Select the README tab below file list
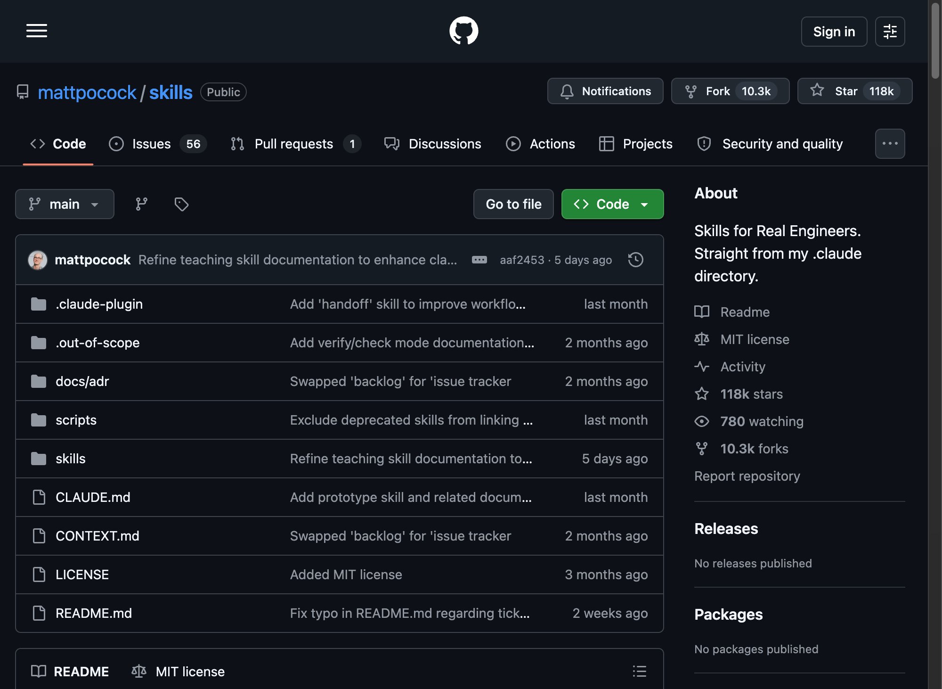Image resolution: width=942 pixels, height=689 pixels. click(70, 671)
